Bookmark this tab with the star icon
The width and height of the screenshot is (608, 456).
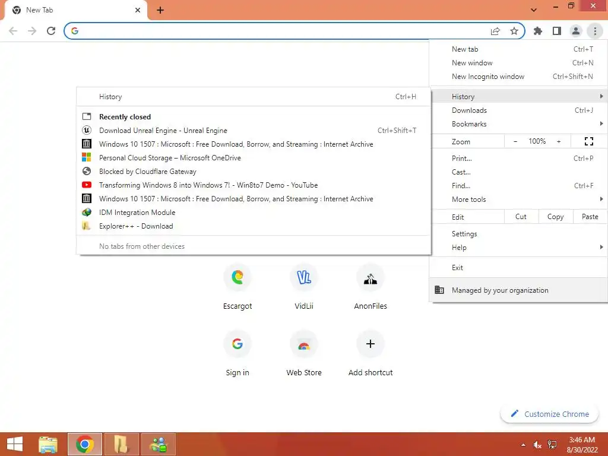tap(514, 31)
